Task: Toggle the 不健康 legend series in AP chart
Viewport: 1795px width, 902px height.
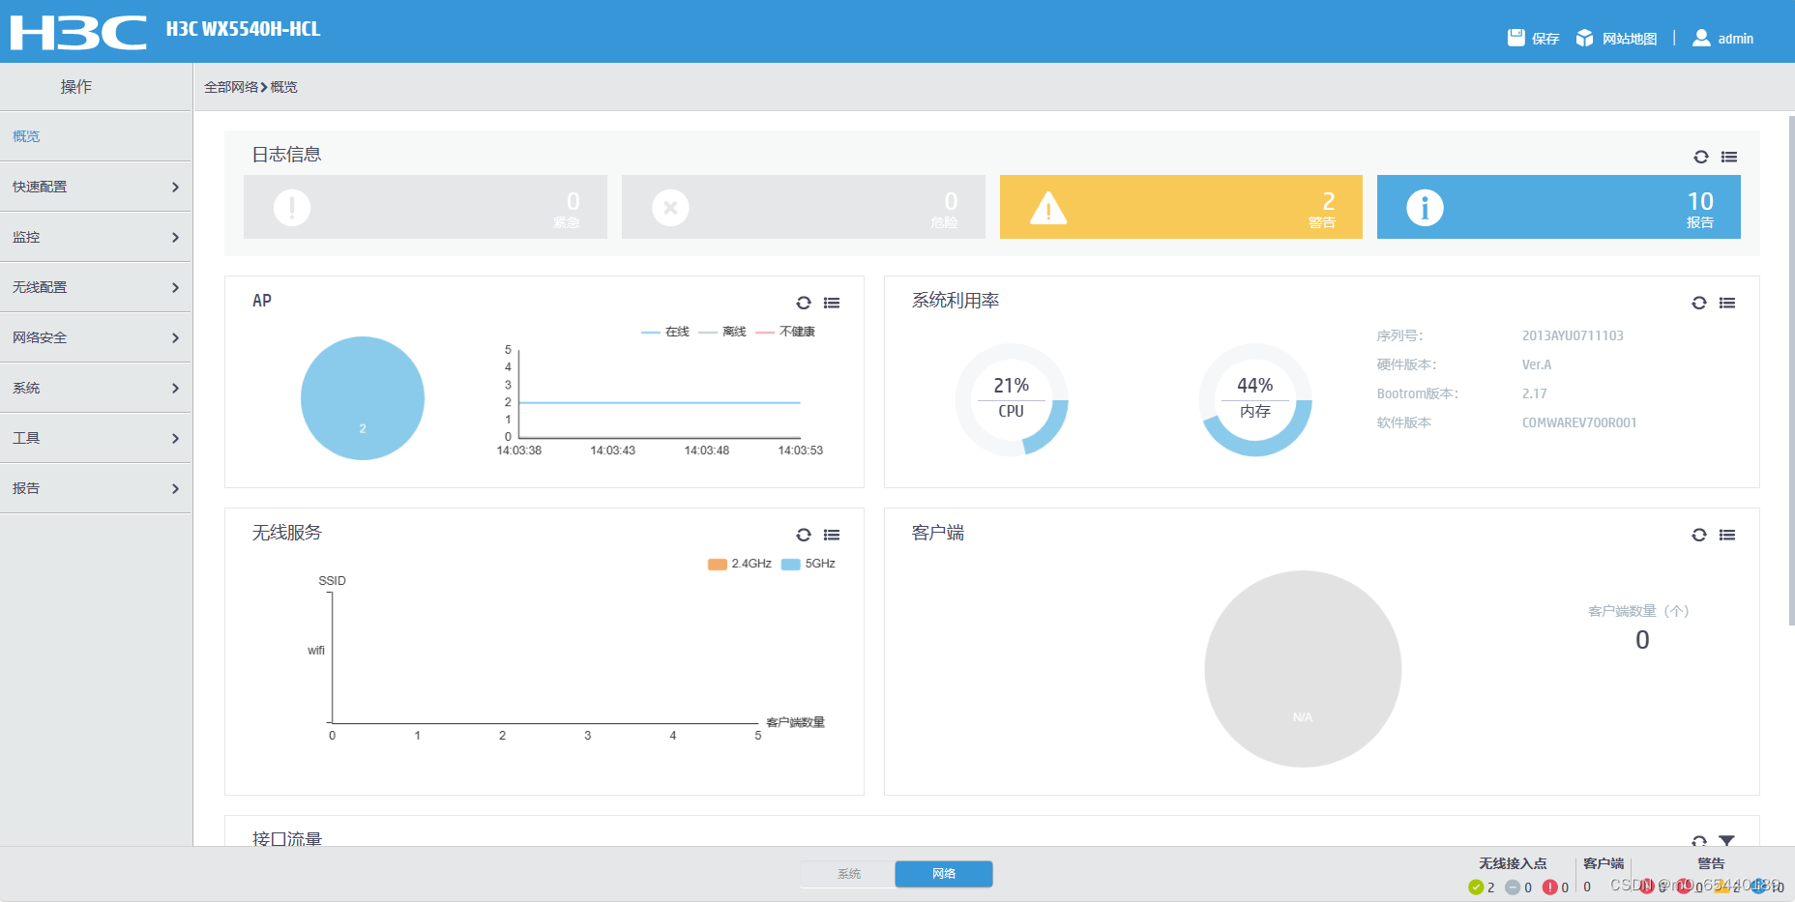Action: pyautogui.click(x=785, y=332)
